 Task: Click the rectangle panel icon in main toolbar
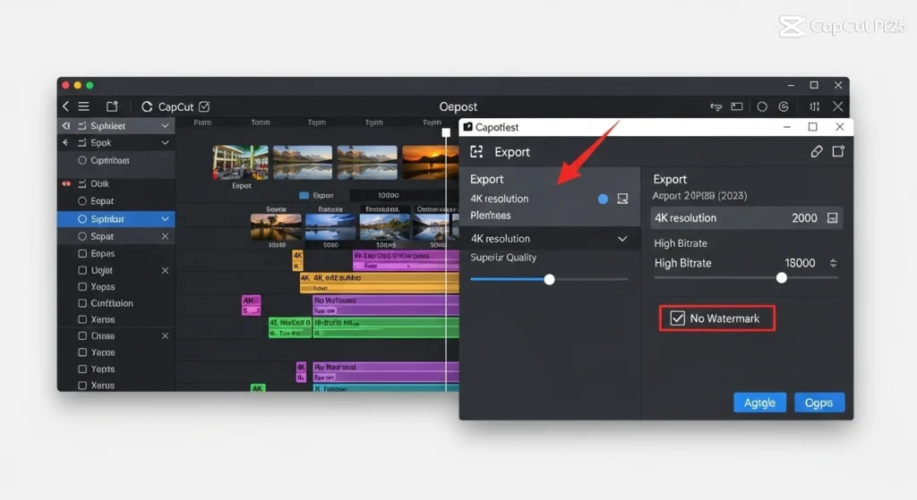pyautogui.click(x=737, y=106)
